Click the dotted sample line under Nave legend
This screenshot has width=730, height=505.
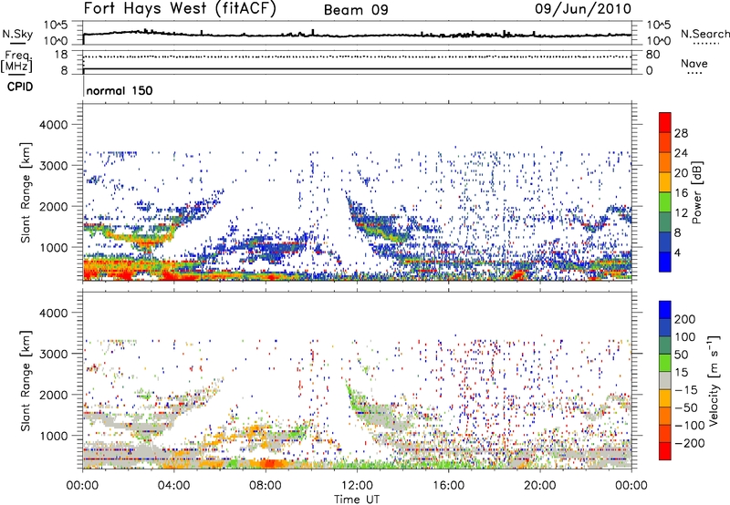coord(695,73)
